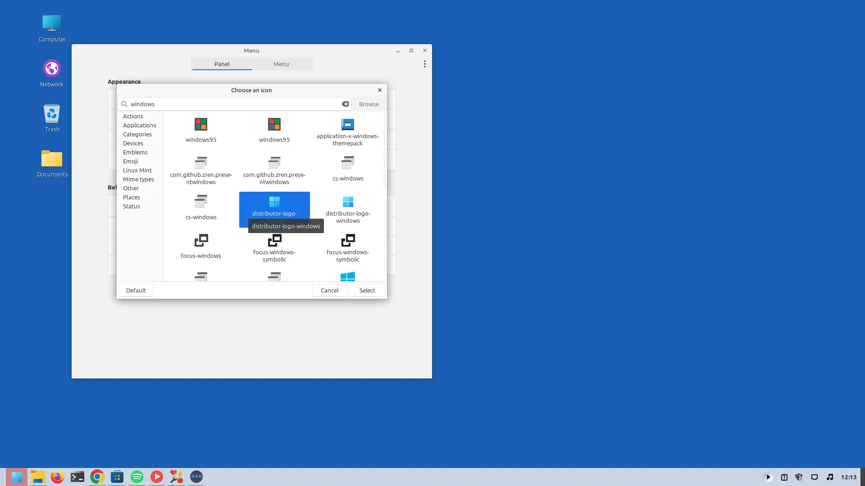Choose the unselected distributor-logo-windows icon
This screenshot has width=865, height=486.
pos(348,209)
